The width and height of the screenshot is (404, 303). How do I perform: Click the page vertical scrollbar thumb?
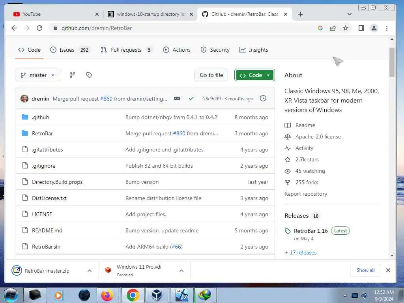tap(392, 62)
